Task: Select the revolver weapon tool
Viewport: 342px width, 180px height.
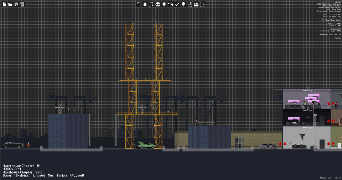Action: (x=171, y=4)
